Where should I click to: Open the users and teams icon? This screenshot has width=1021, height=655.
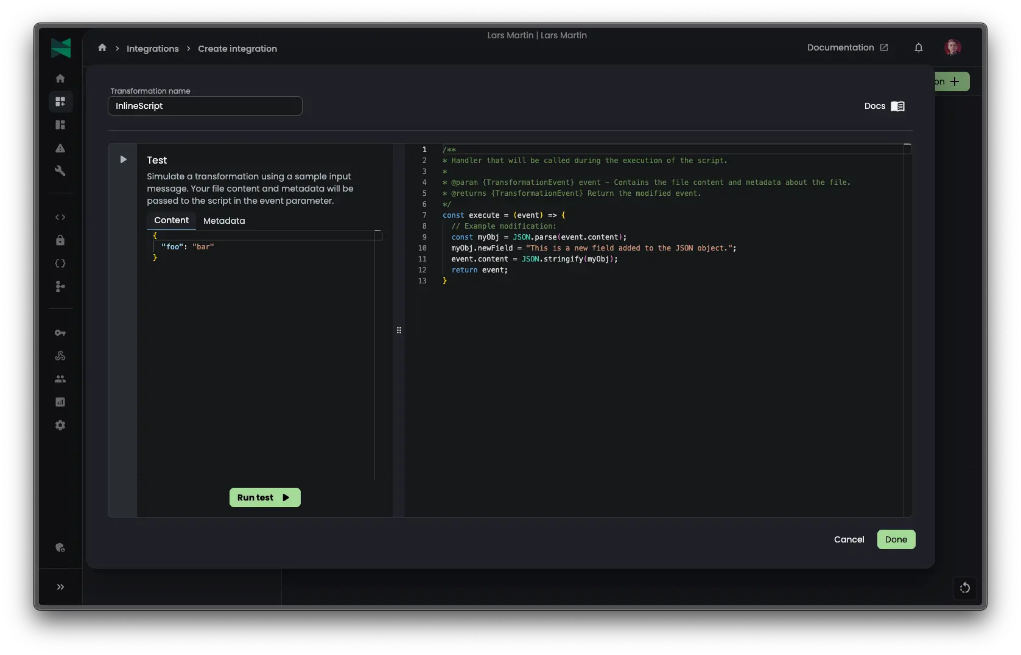pyautogui.click(x=60, y=379)
